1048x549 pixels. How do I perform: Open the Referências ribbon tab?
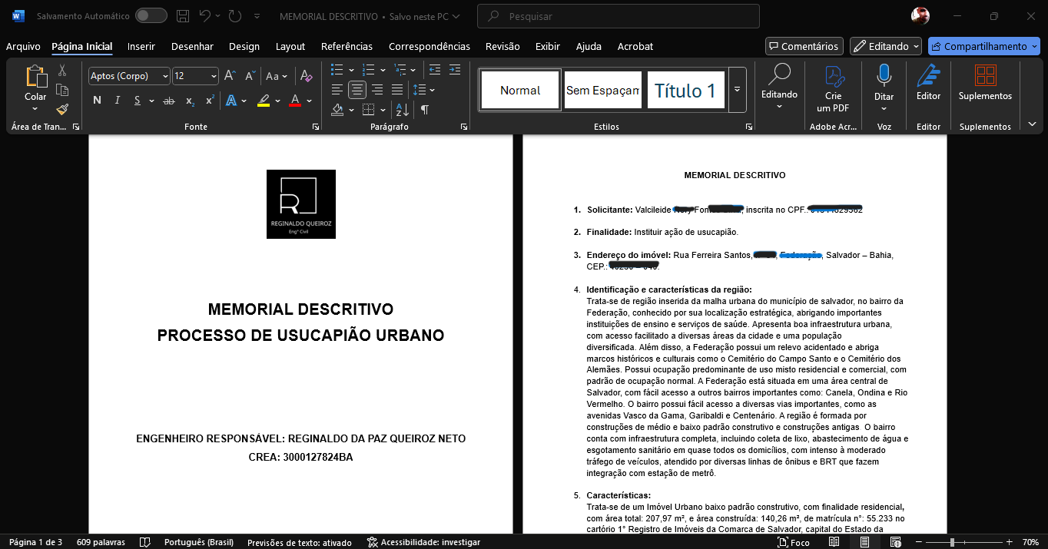[x=347, y=46]
